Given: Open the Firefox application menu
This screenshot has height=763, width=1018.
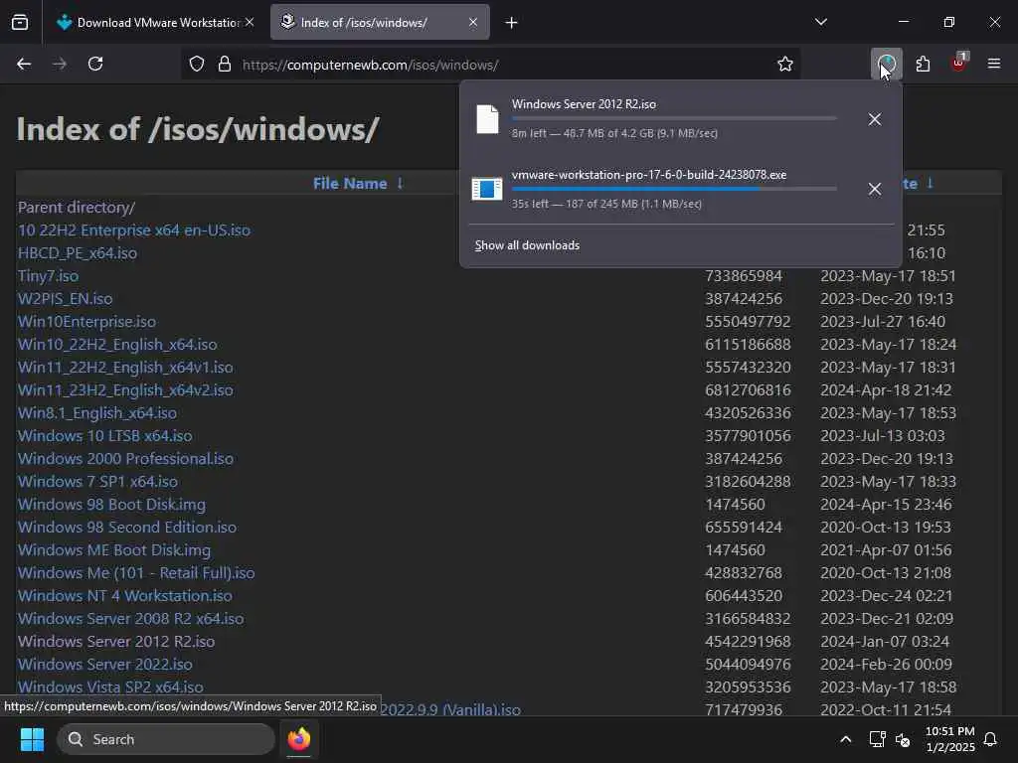Looking at the screenshot, I should [993, 64].
